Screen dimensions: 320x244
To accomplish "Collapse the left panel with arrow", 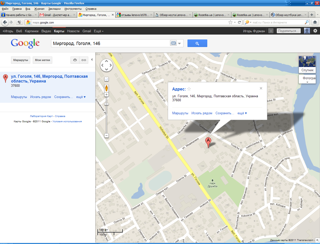I will click(x=92, y=60).
